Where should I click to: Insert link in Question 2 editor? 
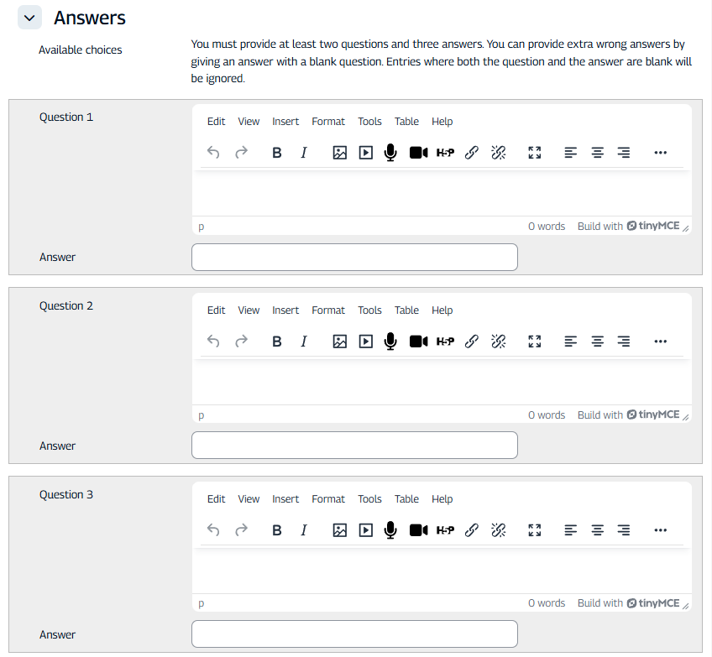472,342
